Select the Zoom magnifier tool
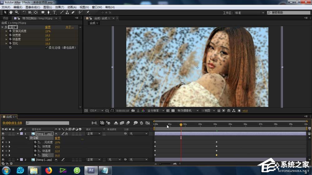Viewport: 312px width, 175px height. click(x=17, y=12)
